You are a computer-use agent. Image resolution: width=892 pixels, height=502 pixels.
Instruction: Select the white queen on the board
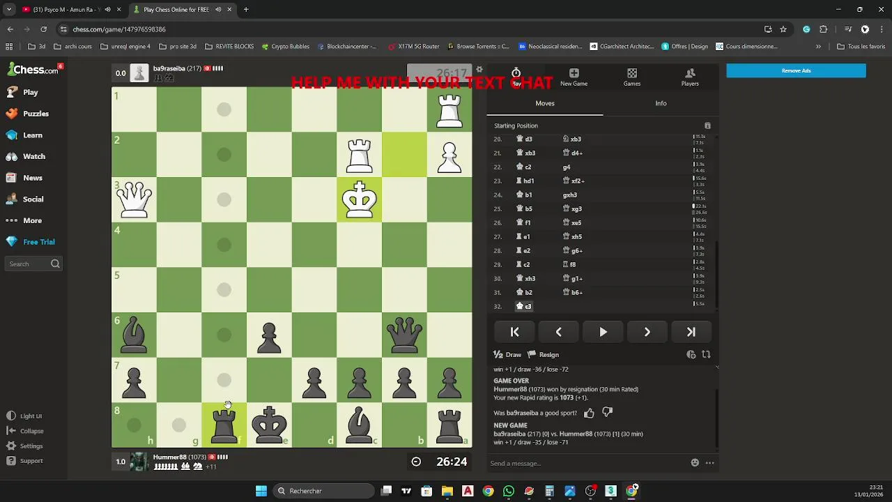pyautogui.click(x=134, y=199)
